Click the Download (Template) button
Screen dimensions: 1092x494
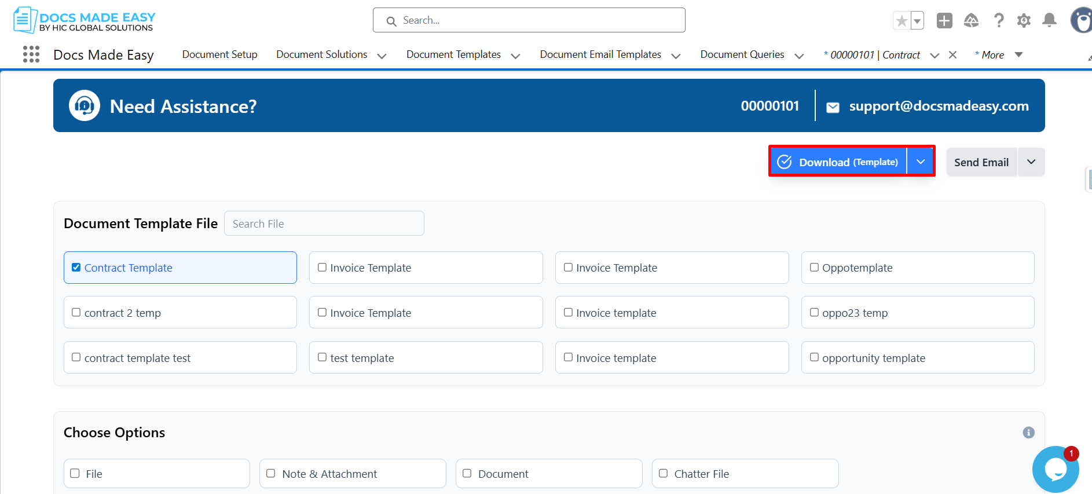(x=838, y=162)
